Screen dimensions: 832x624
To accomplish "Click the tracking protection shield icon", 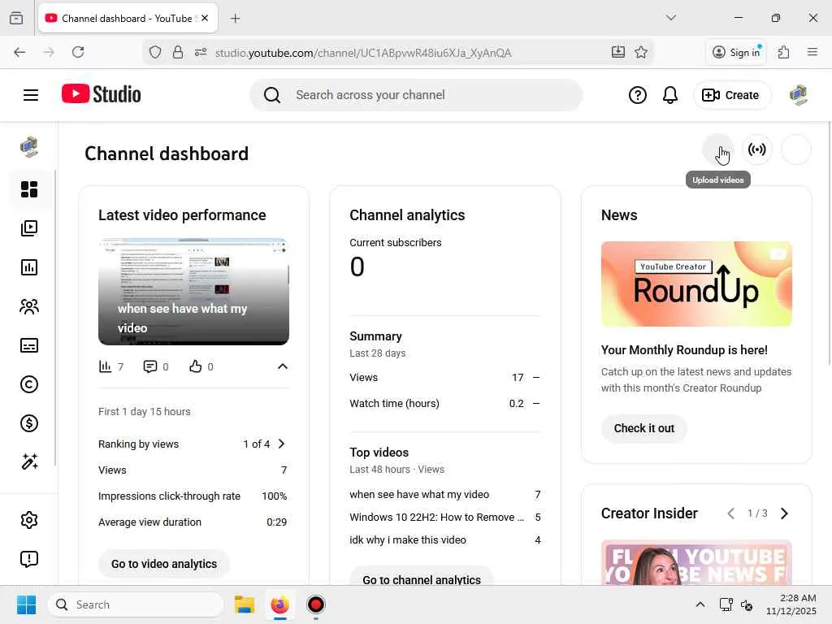I will 155,53.
